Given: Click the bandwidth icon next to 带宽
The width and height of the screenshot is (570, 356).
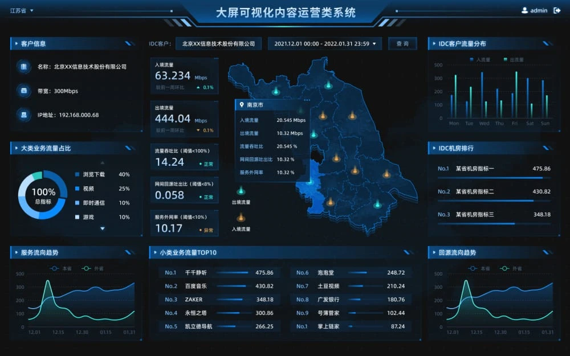Looking at the screenshot, I should coord(24,91).
